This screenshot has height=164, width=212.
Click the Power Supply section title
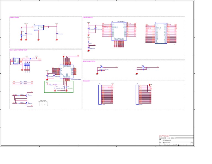click(x=14, y=17)
